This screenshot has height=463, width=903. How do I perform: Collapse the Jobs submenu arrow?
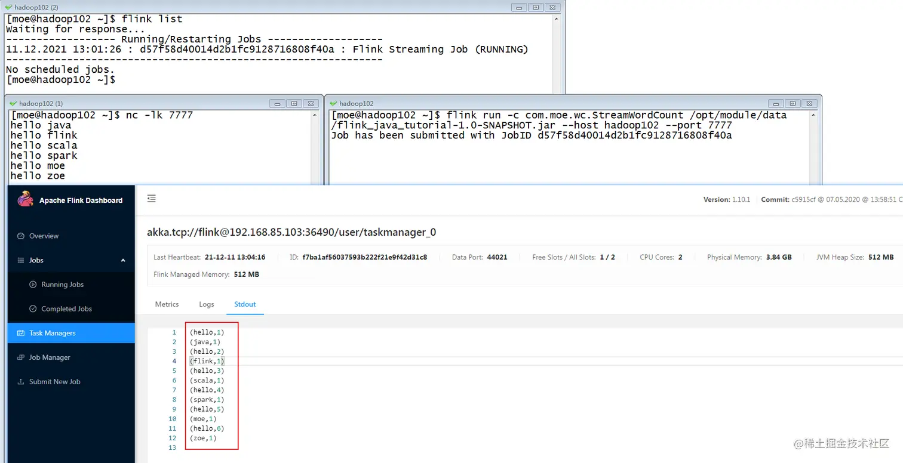(x=124, y=260)
